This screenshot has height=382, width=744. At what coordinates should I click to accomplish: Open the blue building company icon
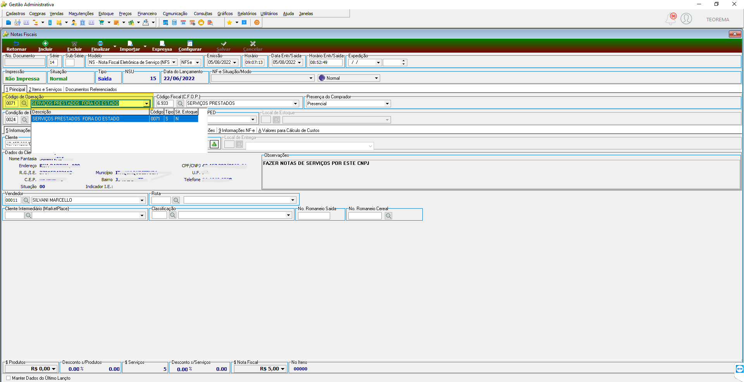[x=9, y=22]
